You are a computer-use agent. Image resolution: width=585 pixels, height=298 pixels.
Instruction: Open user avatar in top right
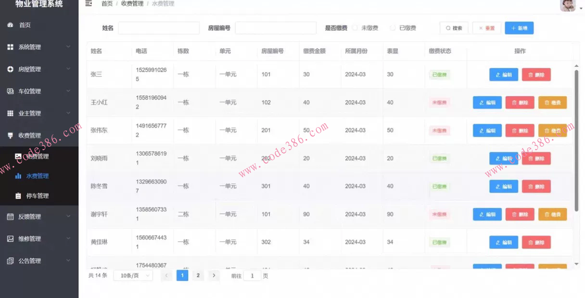(x=568, y=5)
